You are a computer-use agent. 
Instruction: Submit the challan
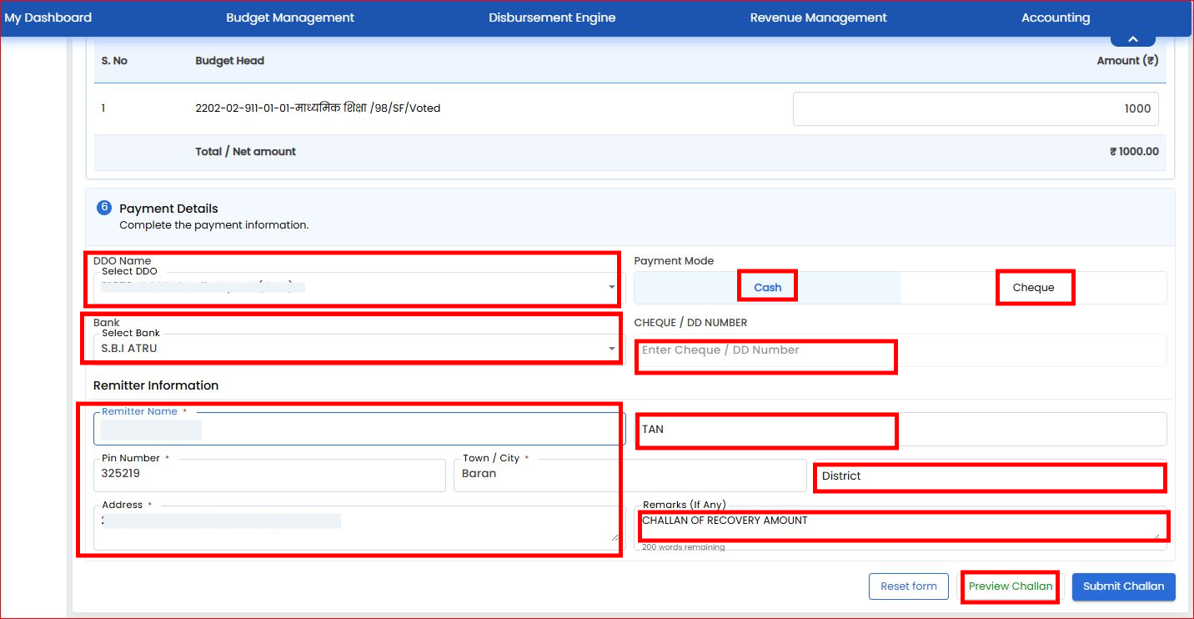(x=1124, y=586)
